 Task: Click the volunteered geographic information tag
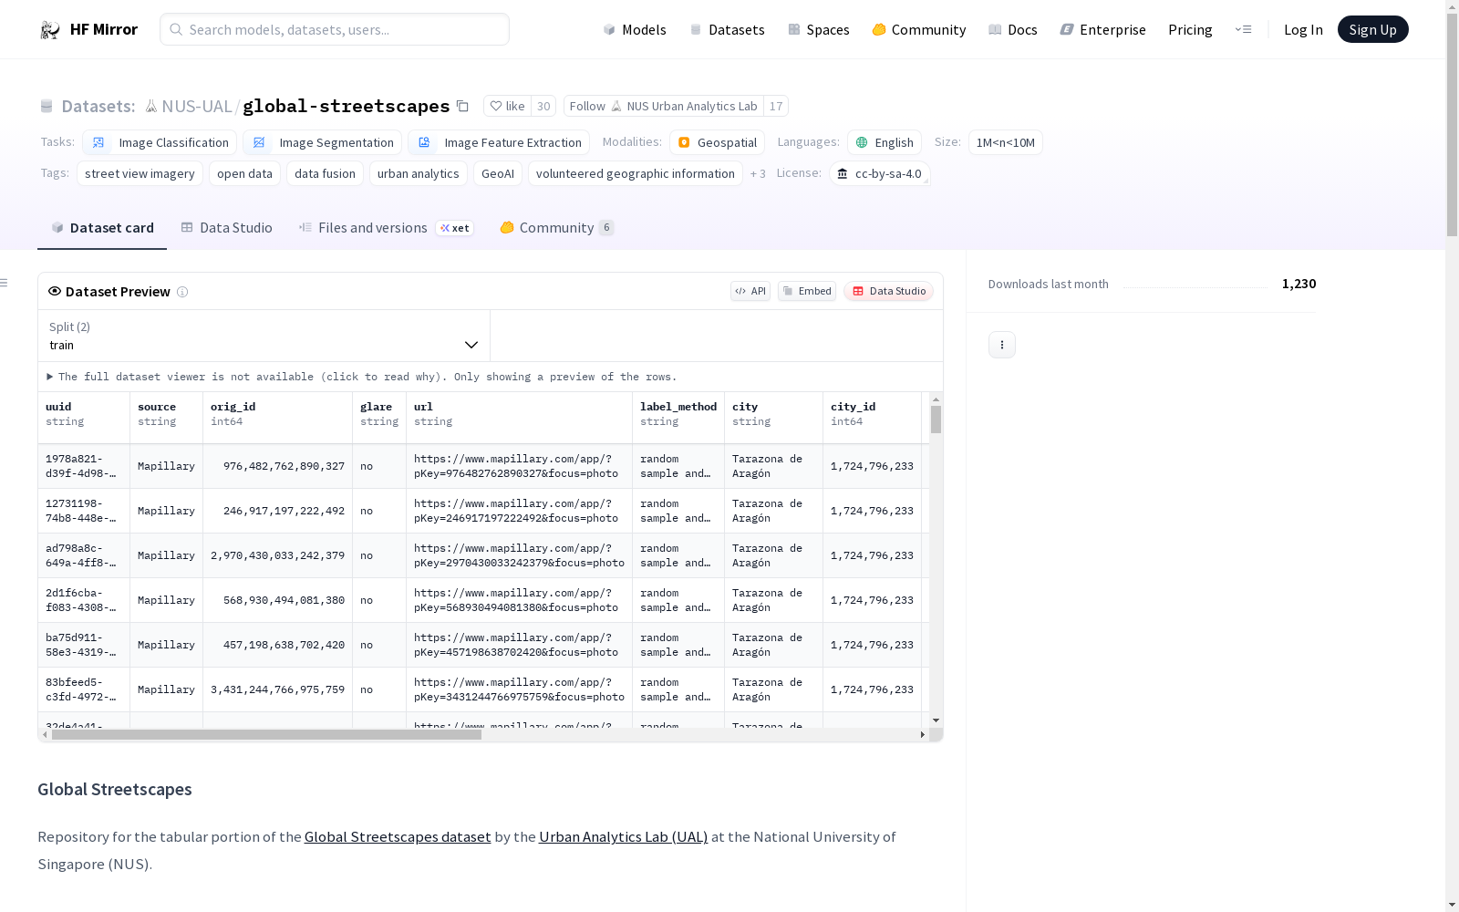(x=635, y=173)
